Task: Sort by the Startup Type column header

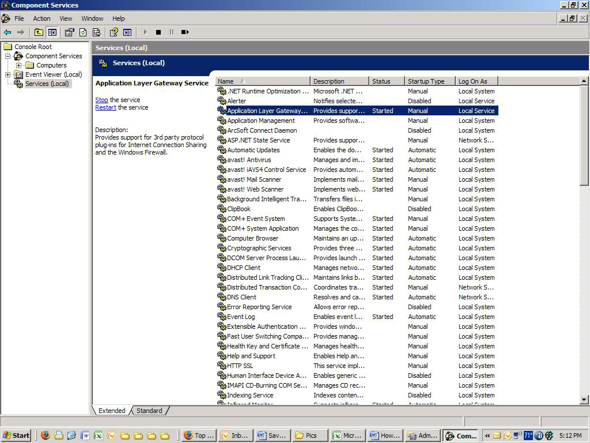Action: 430,81
